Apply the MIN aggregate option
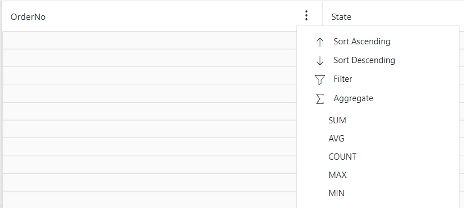Image resolution: width=464 pixels, height=208 pixels. click(336, 193)
